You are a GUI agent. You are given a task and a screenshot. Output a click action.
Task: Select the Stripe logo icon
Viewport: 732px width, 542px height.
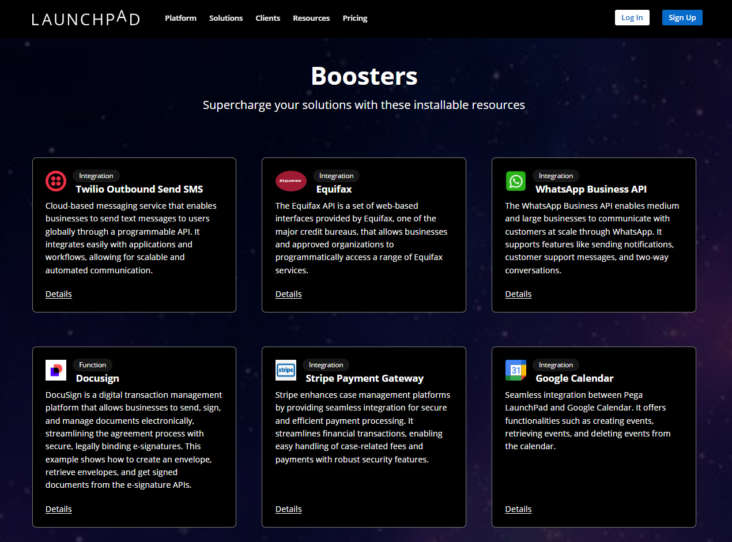tap(285, 370)
